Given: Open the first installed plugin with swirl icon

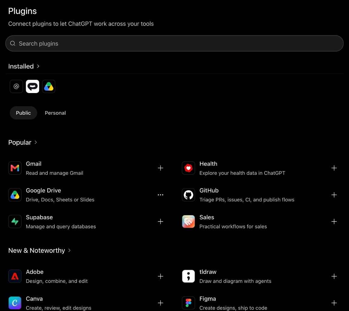Looking at the screenshot, I should tap(16, 86).
